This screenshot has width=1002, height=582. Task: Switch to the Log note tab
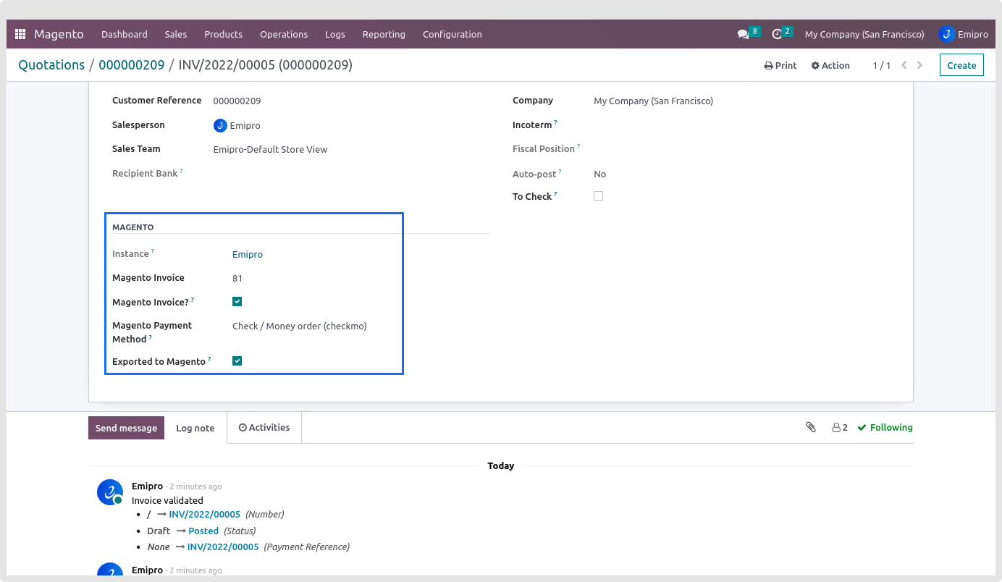[x=195, y=428]
